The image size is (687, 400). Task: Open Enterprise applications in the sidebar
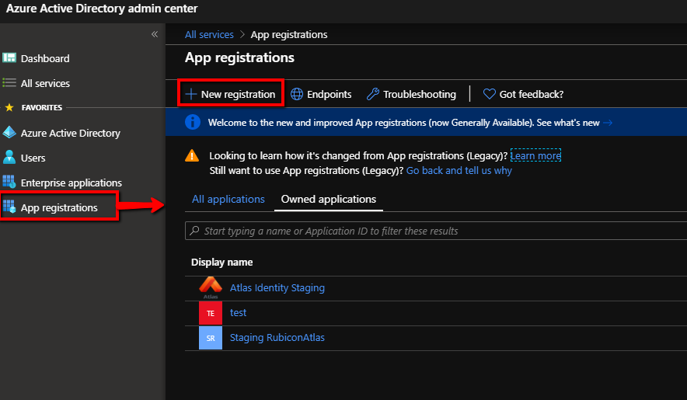point(71,183)
